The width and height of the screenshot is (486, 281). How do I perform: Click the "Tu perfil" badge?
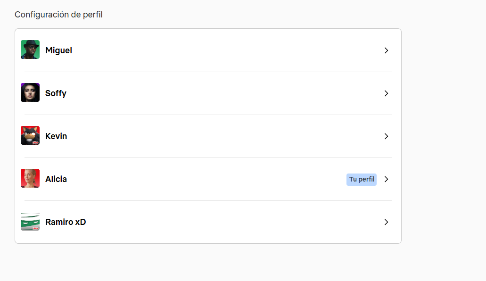362,179
